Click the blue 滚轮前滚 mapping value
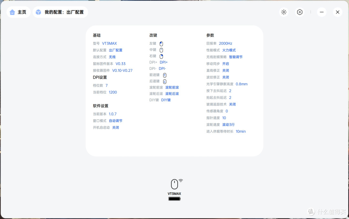 coord(172,87)
